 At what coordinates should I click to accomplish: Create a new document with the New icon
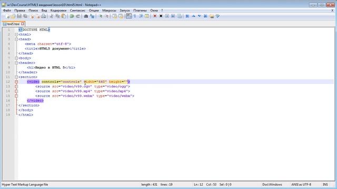pyautogui.click(x=7, y=16)
